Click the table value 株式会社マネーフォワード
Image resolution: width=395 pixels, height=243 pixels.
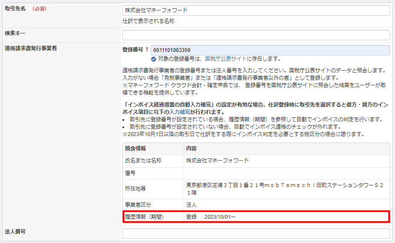(x=217, y=161)
